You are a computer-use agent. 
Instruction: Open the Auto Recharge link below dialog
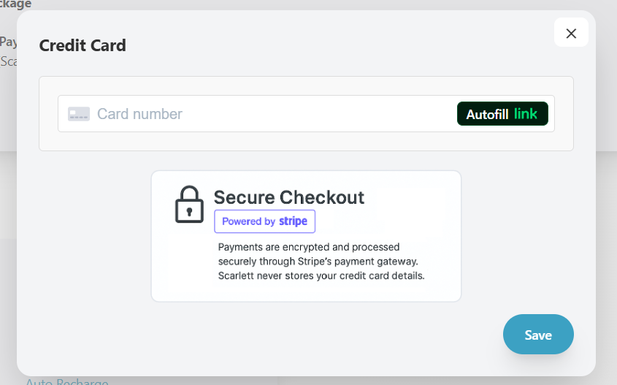(x=67, y=381)
